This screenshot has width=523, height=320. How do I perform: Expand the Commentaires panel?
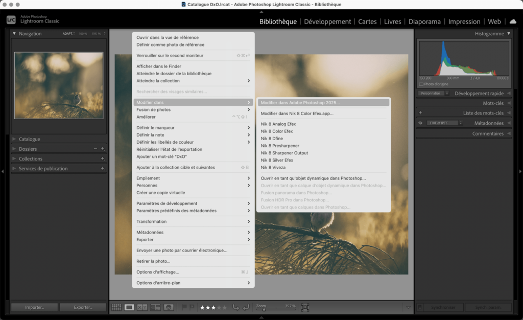[x=509, y=133]
